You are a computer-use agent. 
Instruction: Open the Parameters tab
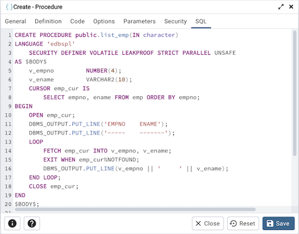139,21
